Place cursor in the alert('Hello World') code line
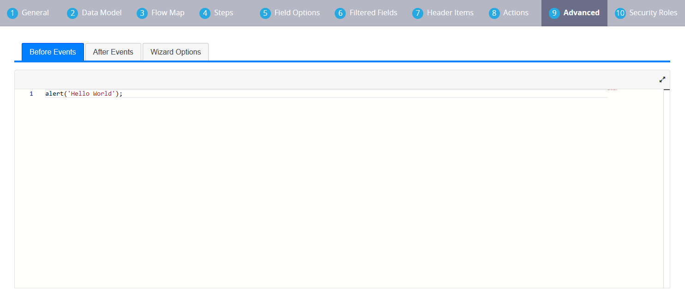This screenshot has height=305, width=685. tap(84, 94)
